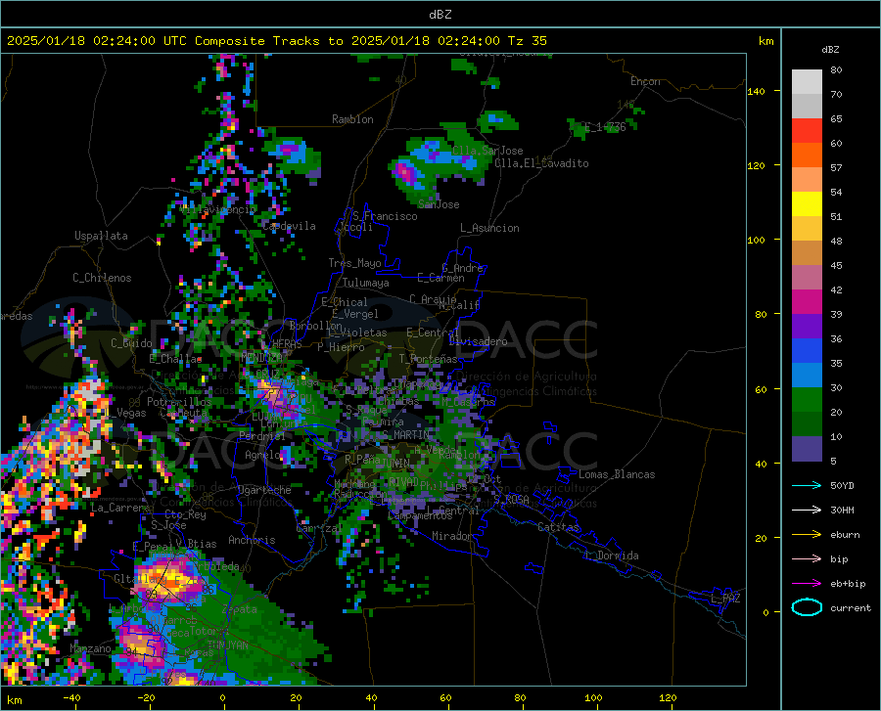Viewport: 881px width, 711px height.
Task: Click the 'SanJose' place label
Action: (x=439, y=204)
